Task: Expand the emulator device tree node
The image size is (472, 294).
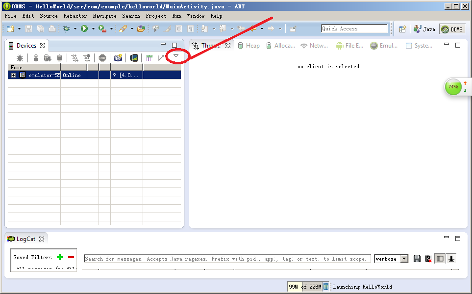Action: point(14,76)
